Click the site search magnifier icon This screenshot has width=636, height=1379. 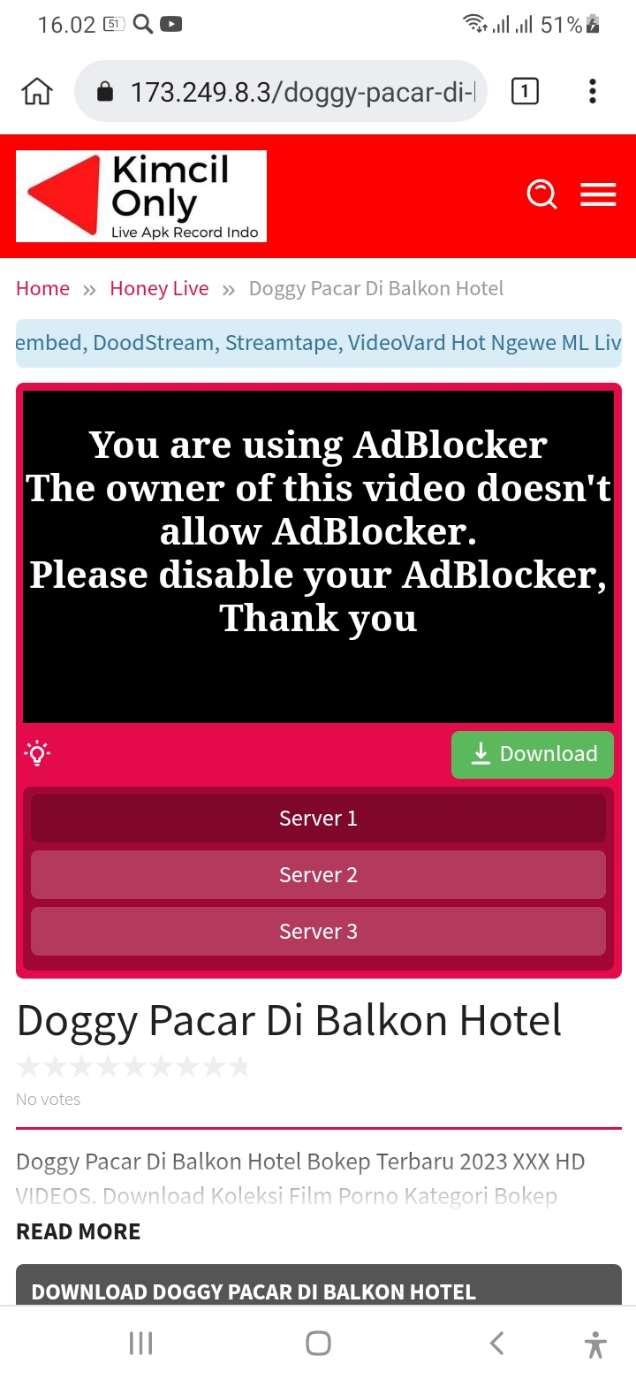point(541,194)
